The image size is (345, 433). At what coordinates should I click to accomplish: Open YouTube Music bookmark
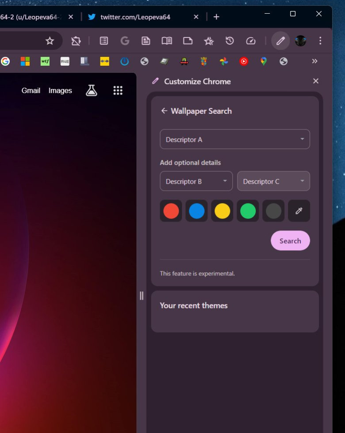click(x=244, y=61)
